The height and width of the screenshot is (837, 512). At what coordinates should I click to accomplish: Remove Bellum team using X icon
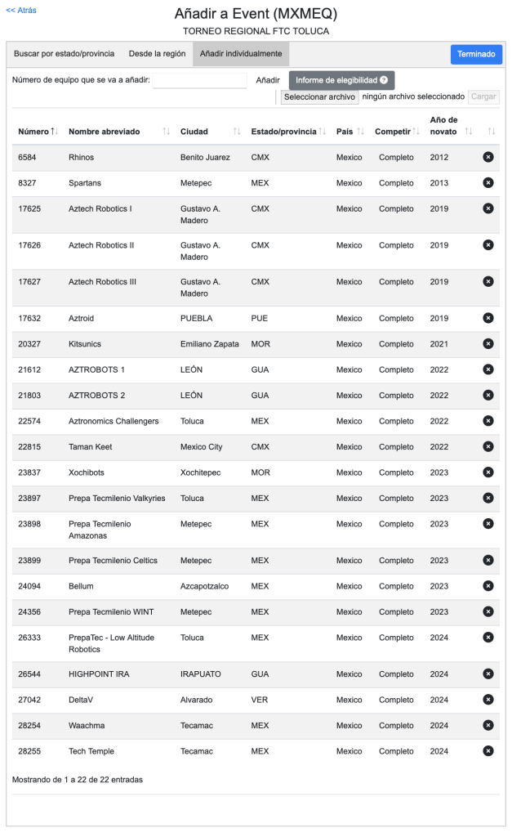click(488, 585)
